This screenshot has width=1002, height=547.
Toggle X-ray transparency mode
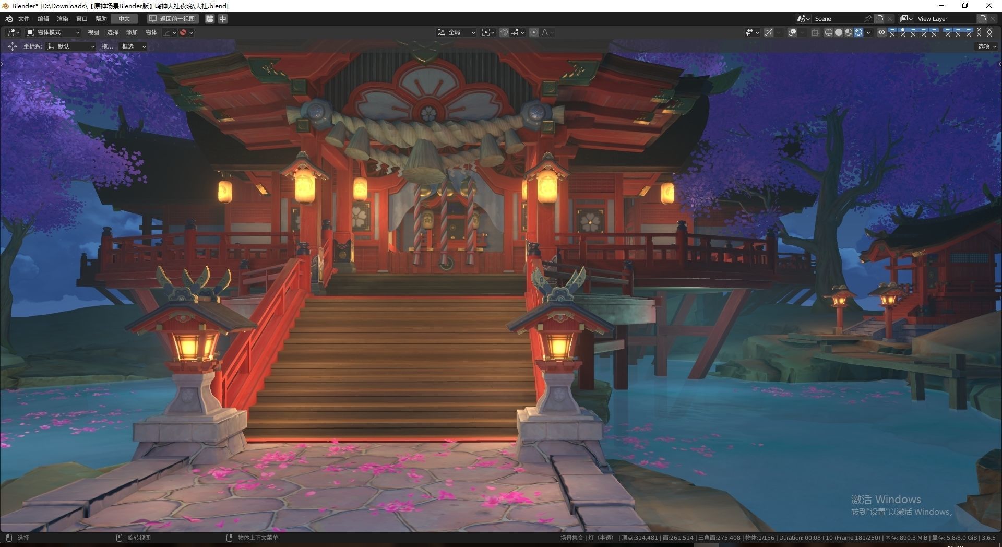coord(816,32)
